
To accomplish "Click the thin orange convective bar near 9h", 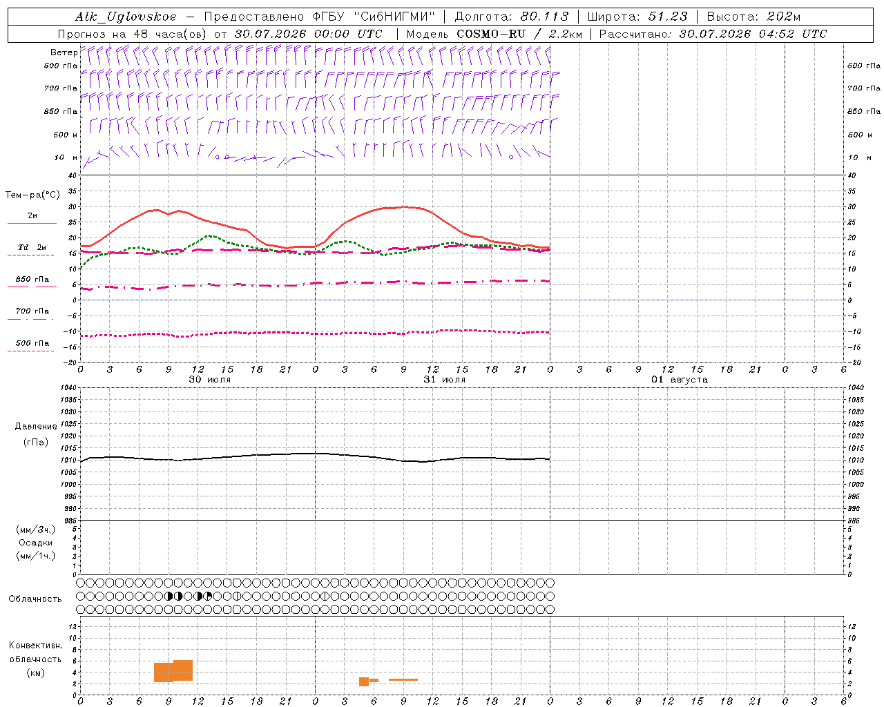I will [403, 680].
